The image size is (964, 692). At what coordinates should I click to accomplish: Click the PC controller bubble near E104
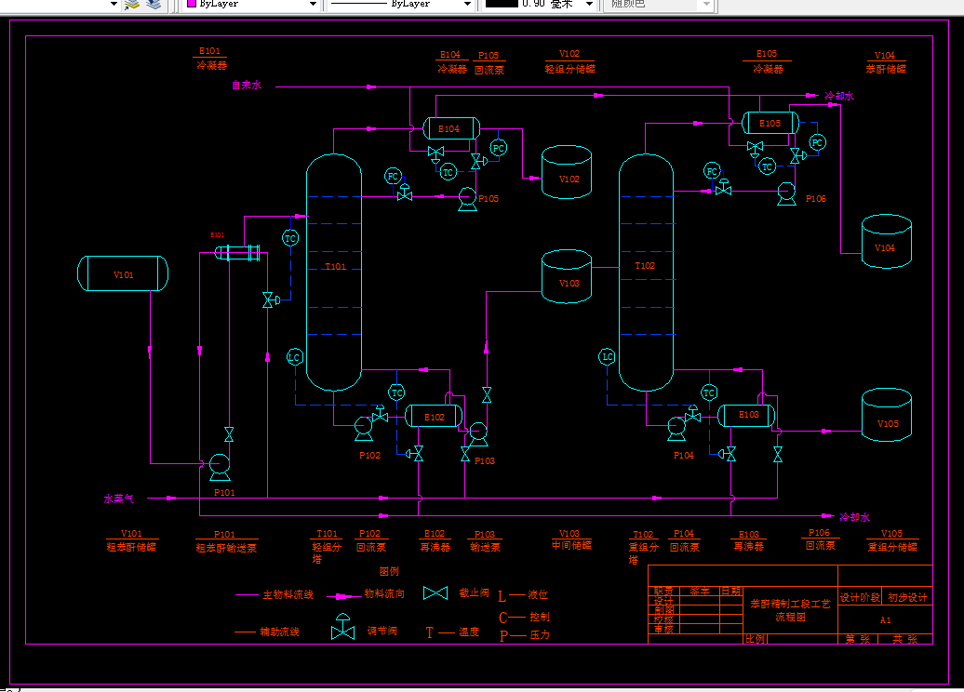(499, 148)
